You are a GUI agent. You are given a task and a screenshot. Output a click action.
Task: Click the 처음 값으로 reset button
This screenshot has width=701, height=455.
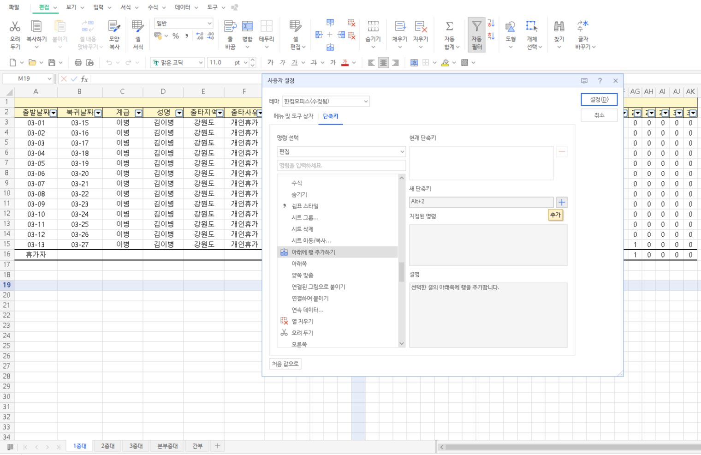[x=285, y=364]
